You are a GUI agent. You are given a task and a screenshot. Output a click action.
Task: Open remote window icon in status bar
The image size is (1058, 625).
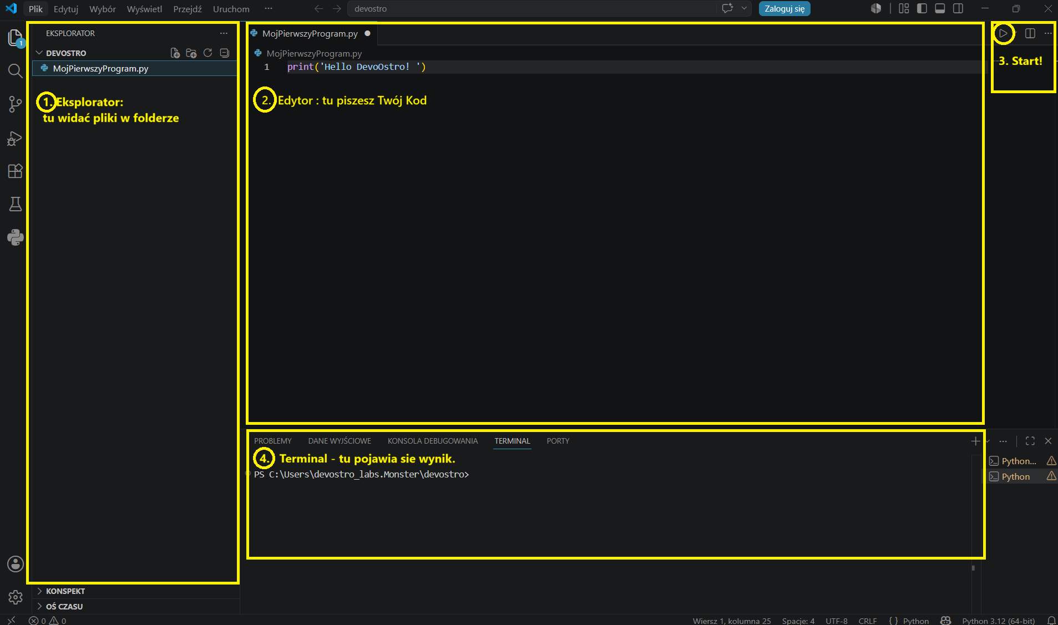click(x=11, y=621)
